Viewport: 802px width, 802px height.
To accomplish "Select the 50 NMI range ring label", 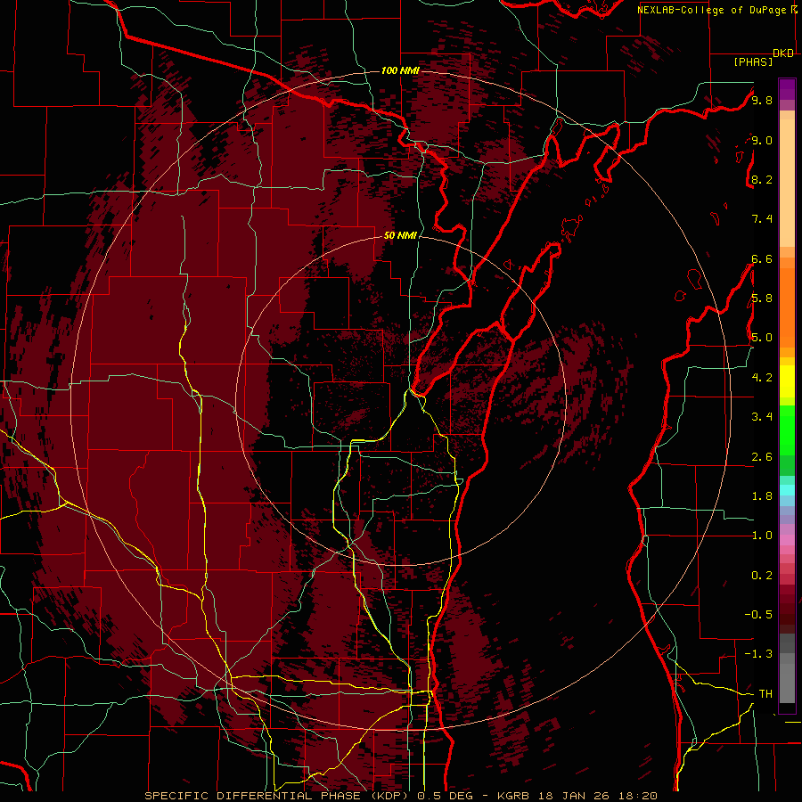I will [400, 235].
